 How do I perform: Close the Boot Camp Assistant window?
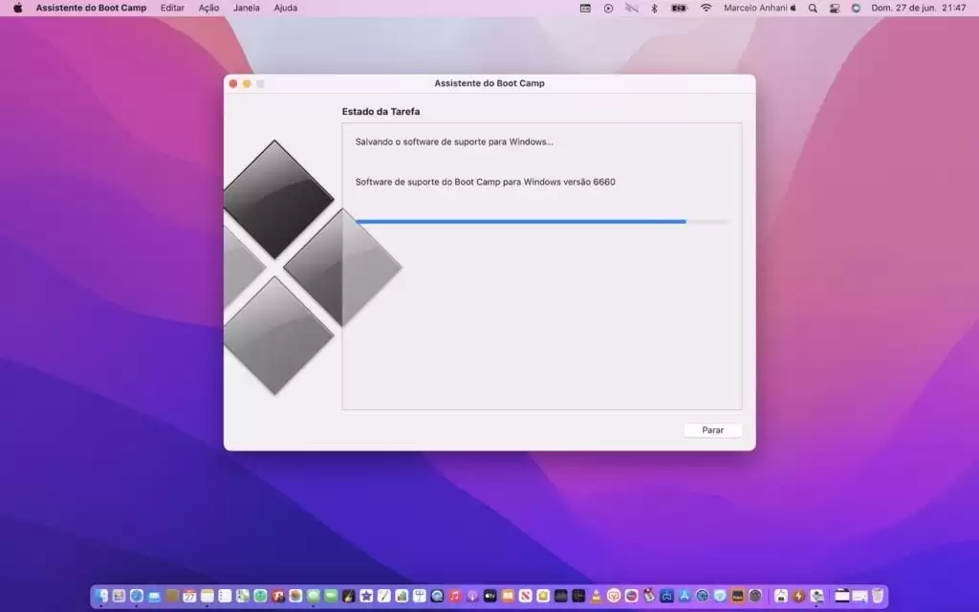click(x=233, y=84)
